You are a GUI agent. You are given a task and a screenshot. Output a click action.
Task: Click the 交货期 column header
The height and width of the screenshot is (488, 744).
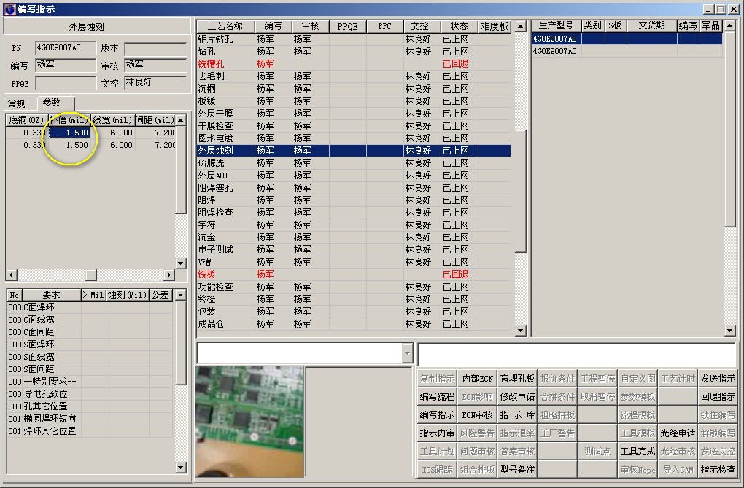point(651,25)
